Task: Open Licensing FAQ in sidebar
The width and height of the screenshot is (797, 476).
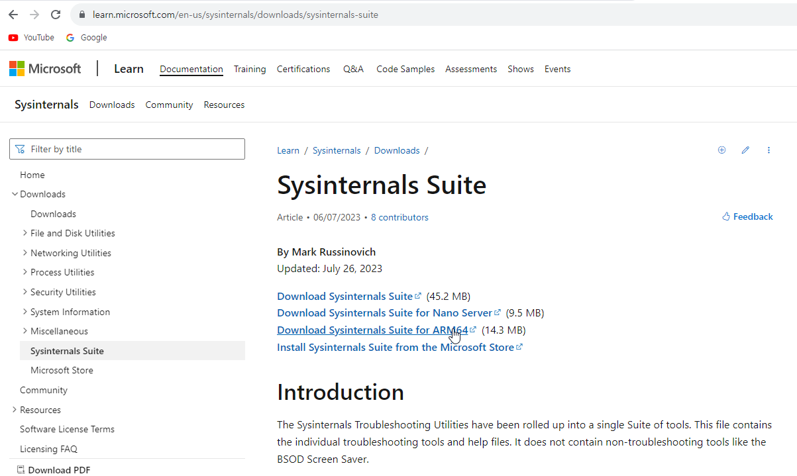Action: click(48, 449)
